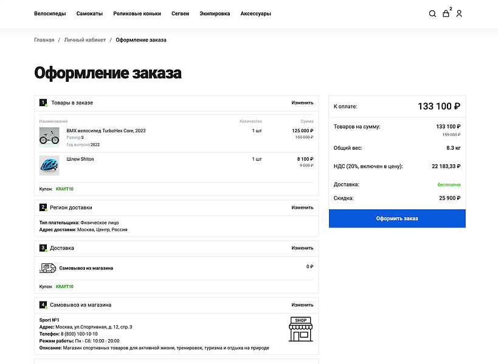This screenshot has height=364, width=498.
Task: Open the search icon in the header
Action: (x=432, y=13)
